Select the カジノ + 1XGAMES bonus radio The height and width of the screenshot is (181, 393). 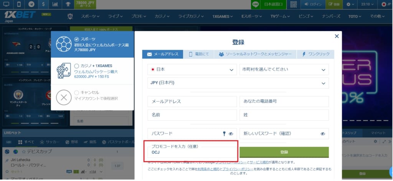pyautogui.click(x=76, y=66)
